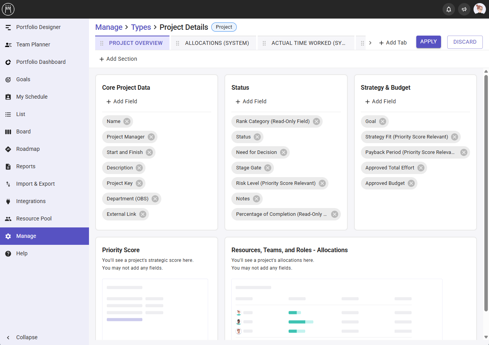Image resolution: width=489 pixels, height=345 pixels.
Task: Add Field to Strategy & Budget section
Action: [x=380, y=101]
